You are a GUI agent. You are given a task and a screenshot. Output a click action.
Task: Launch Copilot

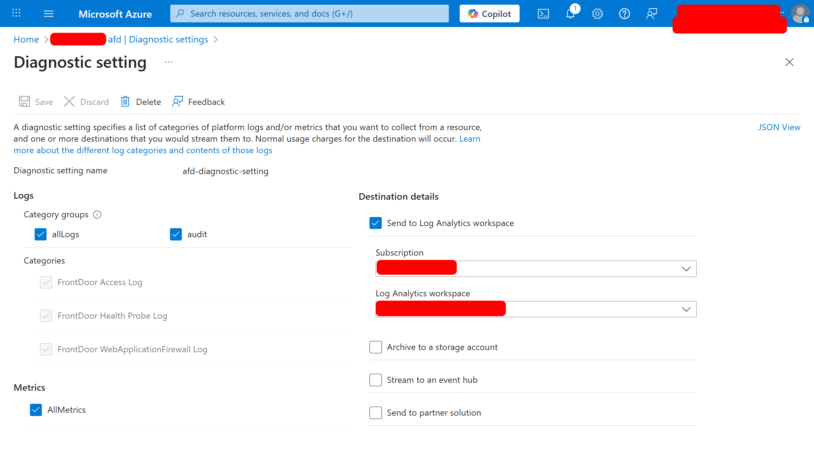489,13
